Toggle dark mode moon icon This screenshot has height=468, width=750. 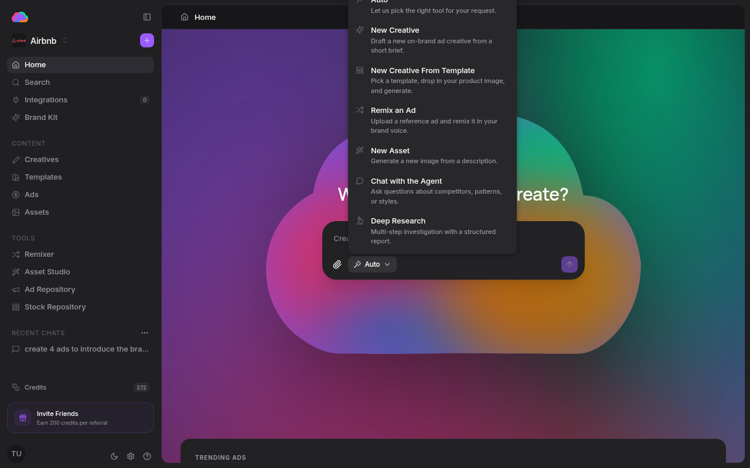(x=114, y=456)
